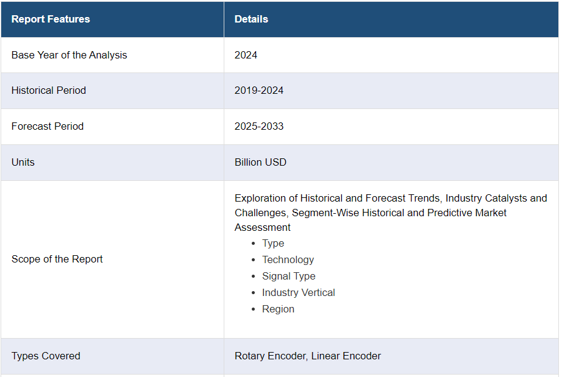
Task: Select the Signal Type bullet item
Action: coord(288,276)
